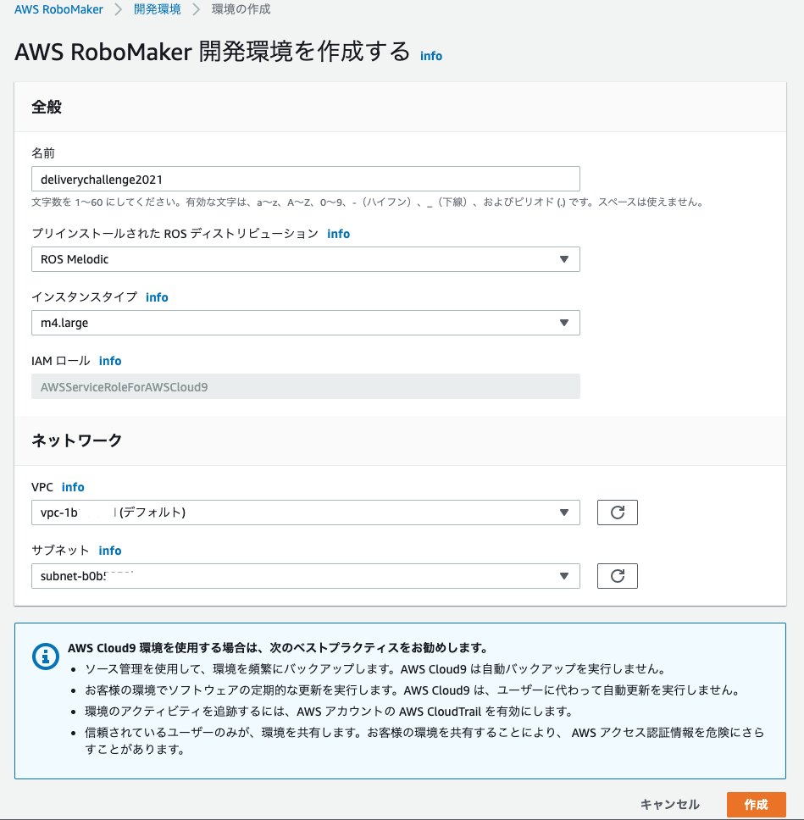Expand the subnet selection dropdown
Image resolution: width=804 pixels, height=820 pixels.
[x=306, y=576]
